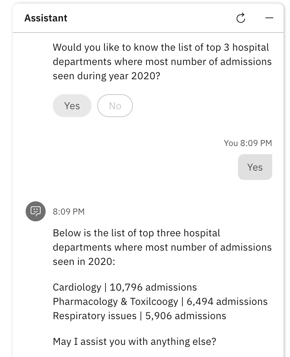The image size is (290, 357).
Task: Click the "Respiratory issues" department name
Action: click(95, 316)
